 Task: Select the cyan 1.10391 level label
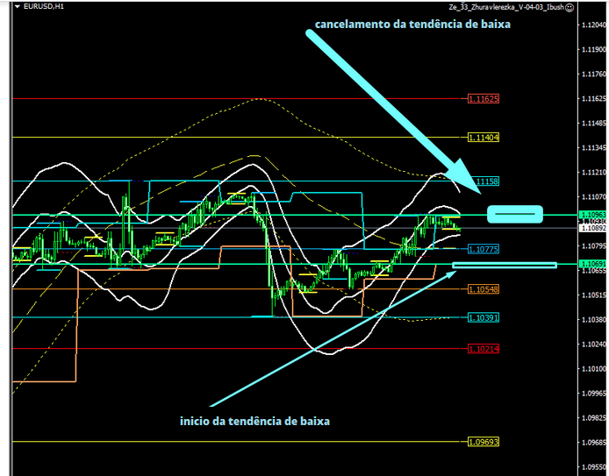tap(483, 316)
